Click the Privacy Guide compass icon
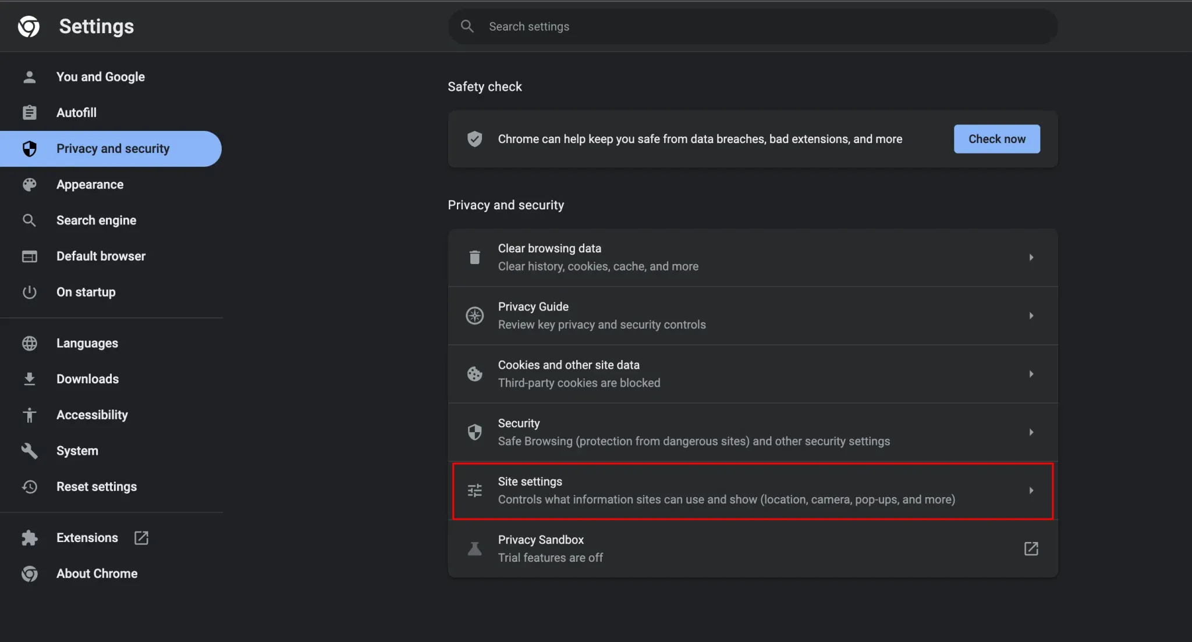The height and width of the screenshot is (642, 1192). pos(474,316)
